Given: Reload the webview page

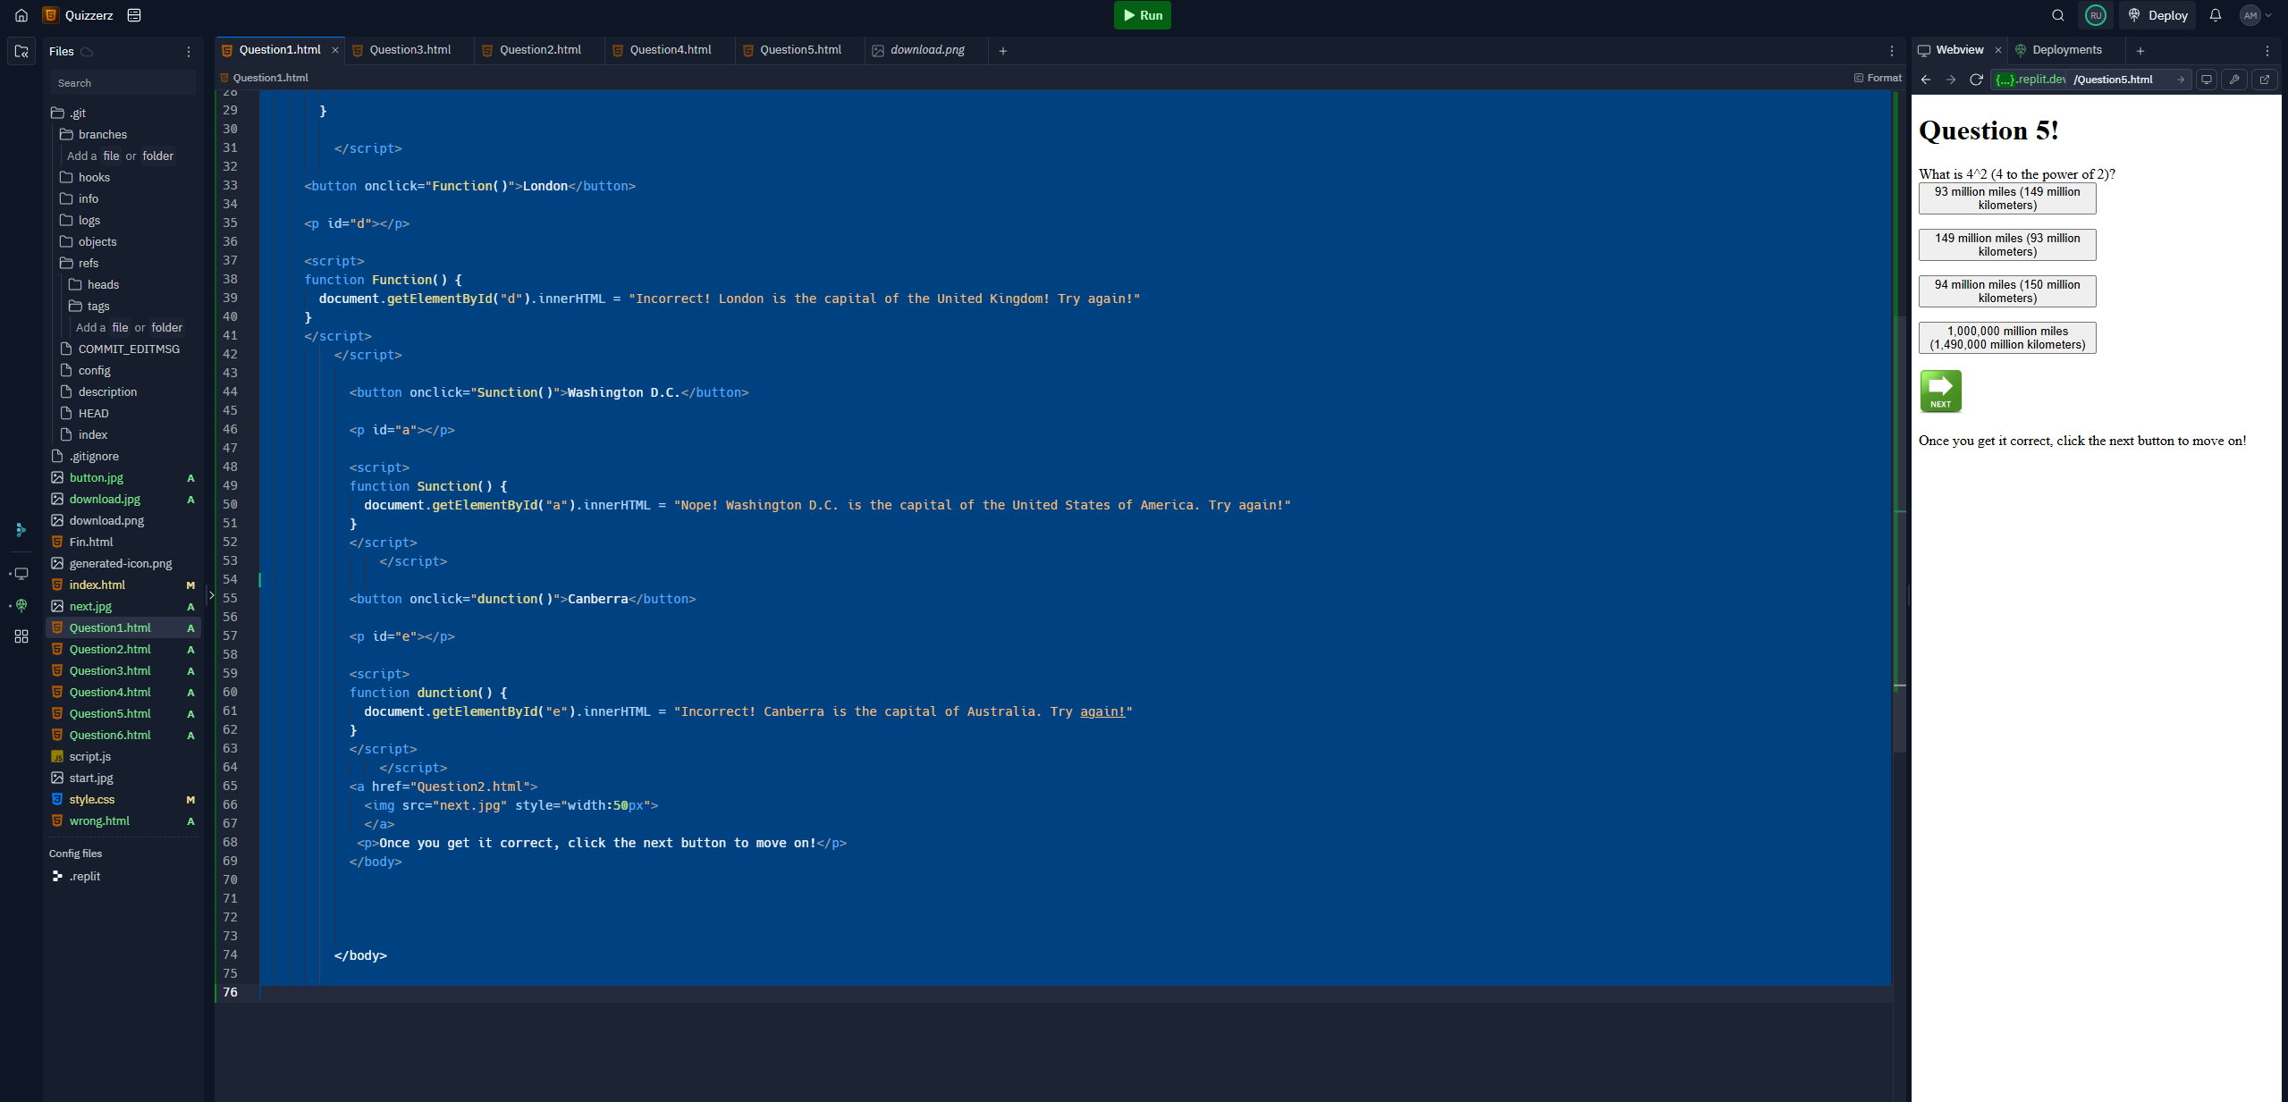Looking at the screenshot, I should [x=1976, y=80].
